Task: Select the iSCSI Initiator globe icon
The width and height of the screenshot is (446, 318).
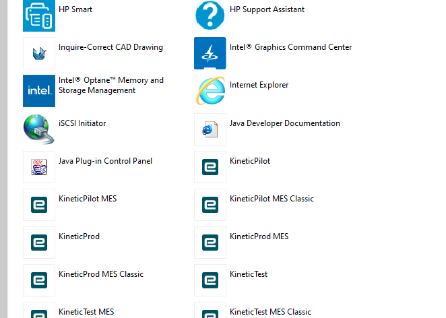Action: coord(39,129)
